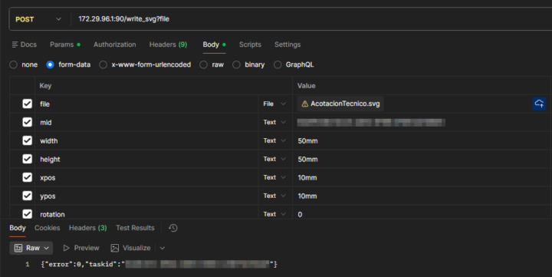Click the Preview button

[81, 248]
